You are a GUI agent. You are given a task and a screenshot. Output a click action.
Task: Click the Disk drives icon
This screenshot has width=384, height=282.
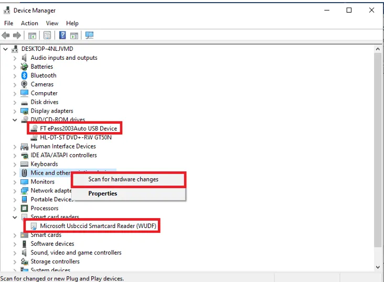coord(24,103)
